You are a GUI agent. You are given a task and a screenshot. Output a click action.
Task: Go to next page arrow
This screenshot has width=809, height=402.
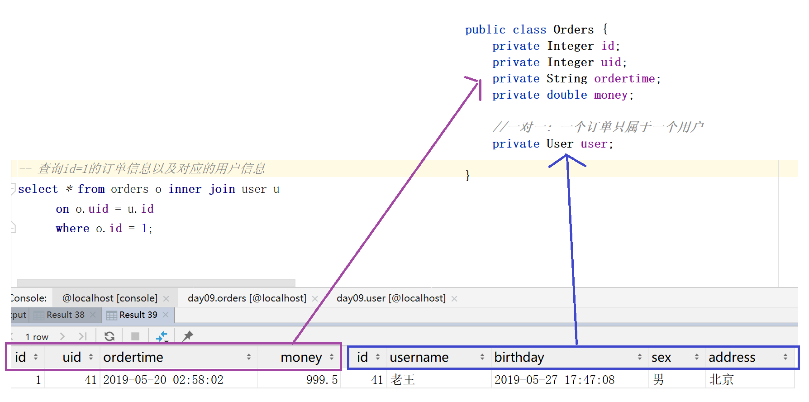click(x=62, y=336)
